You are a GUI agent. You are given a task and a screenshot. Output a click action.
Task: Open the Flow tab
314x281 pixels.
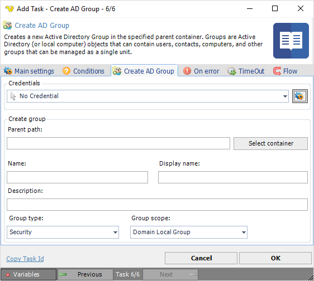(285, 71)
